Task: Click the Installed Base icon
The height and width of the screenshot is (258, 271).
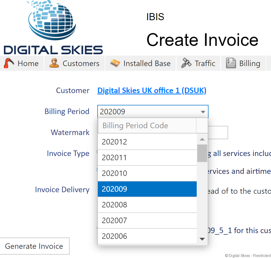Action: point(115,63)
